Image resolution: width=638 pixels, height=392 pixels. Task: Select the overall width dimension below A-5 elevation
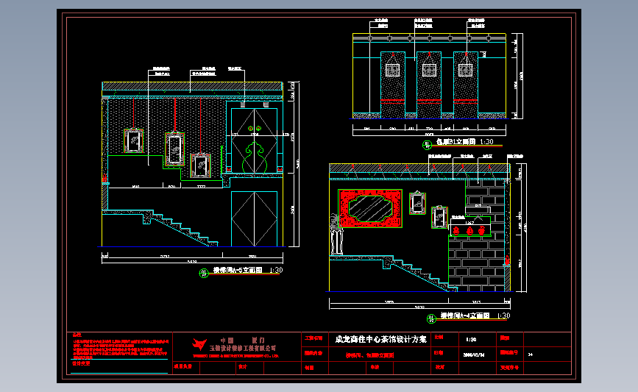[192, 261]
